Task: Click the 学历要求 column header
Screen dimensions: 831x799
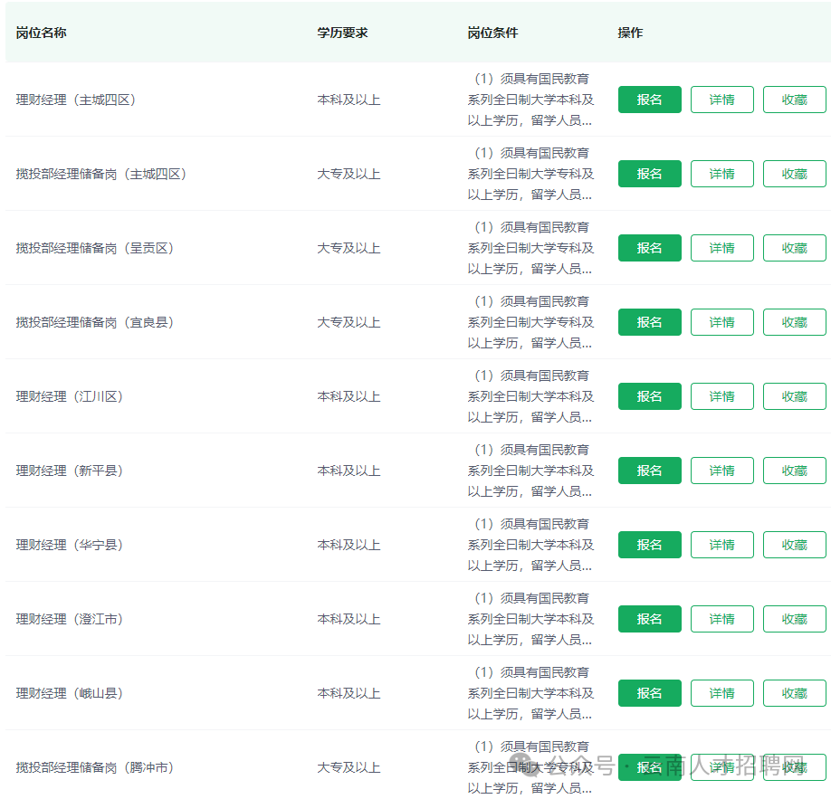Action: 342,33
